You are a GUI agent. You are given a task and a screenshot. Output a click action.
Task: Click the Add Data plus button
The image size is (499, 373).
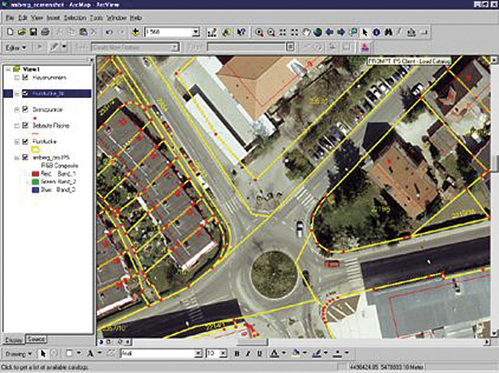(x=135, y=33)
